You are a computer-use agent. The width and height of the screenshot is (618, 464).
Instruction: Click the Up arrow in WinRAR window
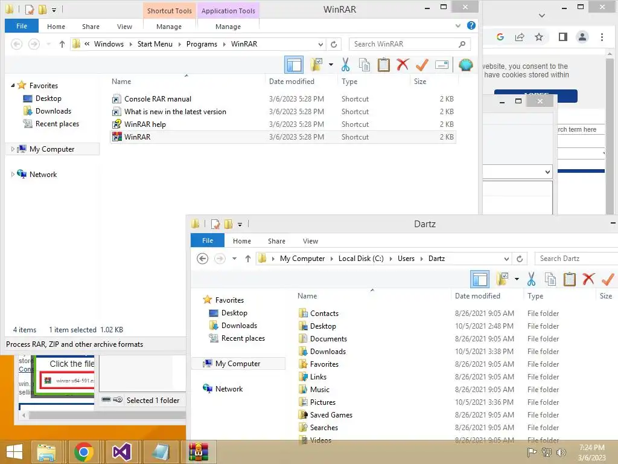[x=62, y=44]
